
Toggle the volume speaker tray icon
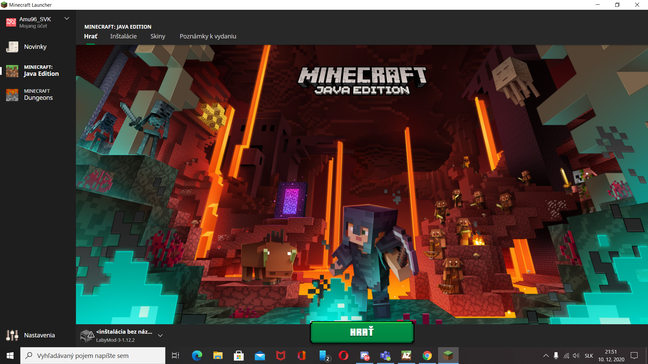point(576,356)
